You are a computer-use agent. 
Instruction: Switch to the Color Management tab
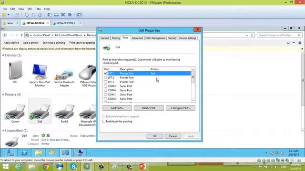pos(155,38)
